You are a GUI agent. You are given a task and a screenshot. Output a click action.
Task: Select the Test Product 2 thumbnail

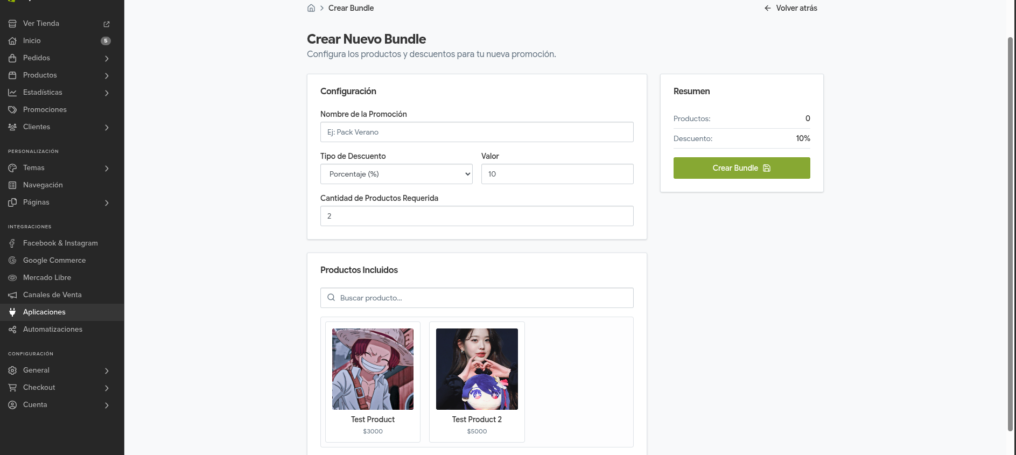[x=477, y=369]
